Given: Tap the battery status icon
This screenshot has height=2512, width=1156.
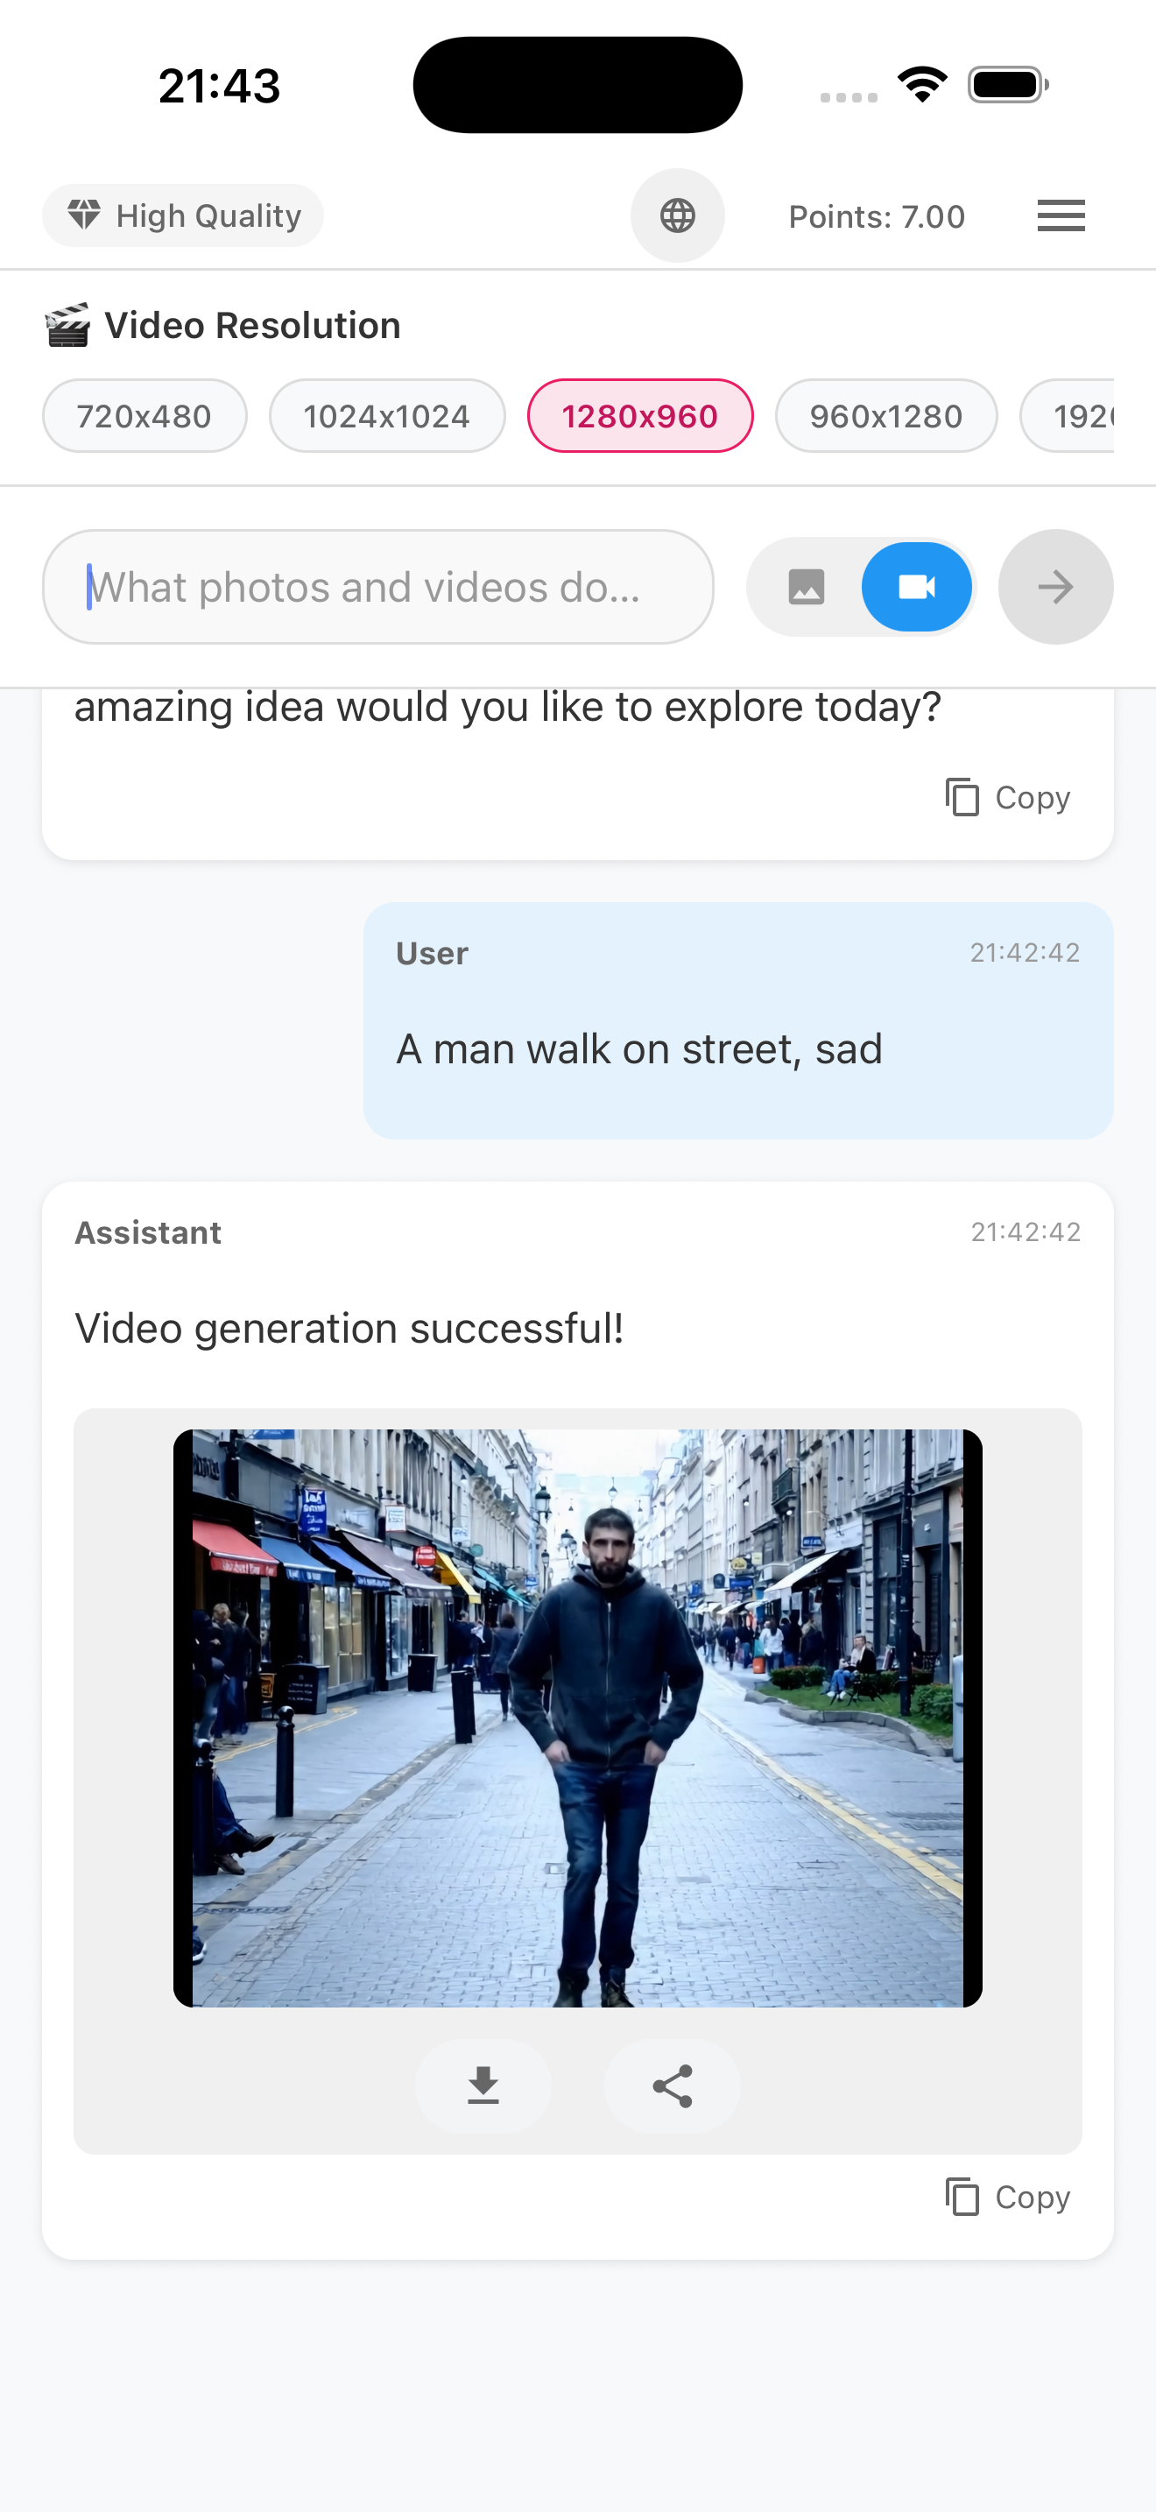Looking at the screenshot, I should pyautogui.click(x=1008, y=85).
